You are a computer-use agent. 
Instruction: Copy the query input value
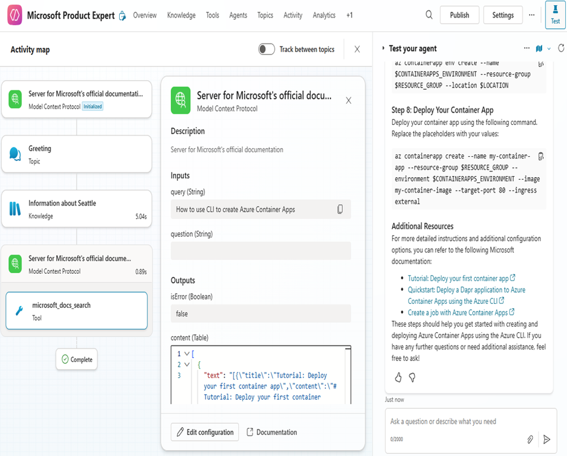(x=340, y=209)
